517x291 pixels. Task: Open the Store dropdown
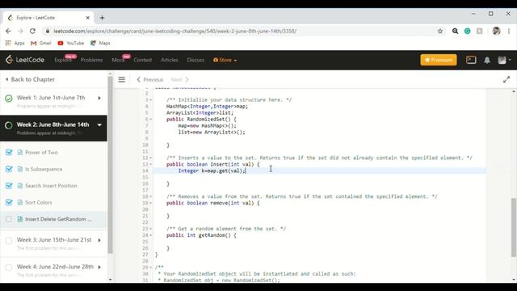pos(225,60)
